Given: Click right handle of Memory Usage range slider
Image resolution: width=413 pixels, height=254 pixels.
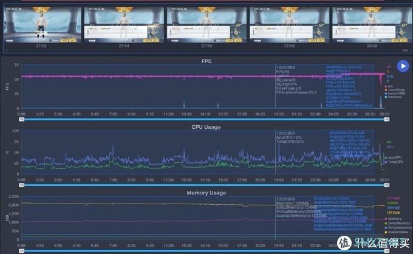Looking at the screenshot, I should [387, 251].
